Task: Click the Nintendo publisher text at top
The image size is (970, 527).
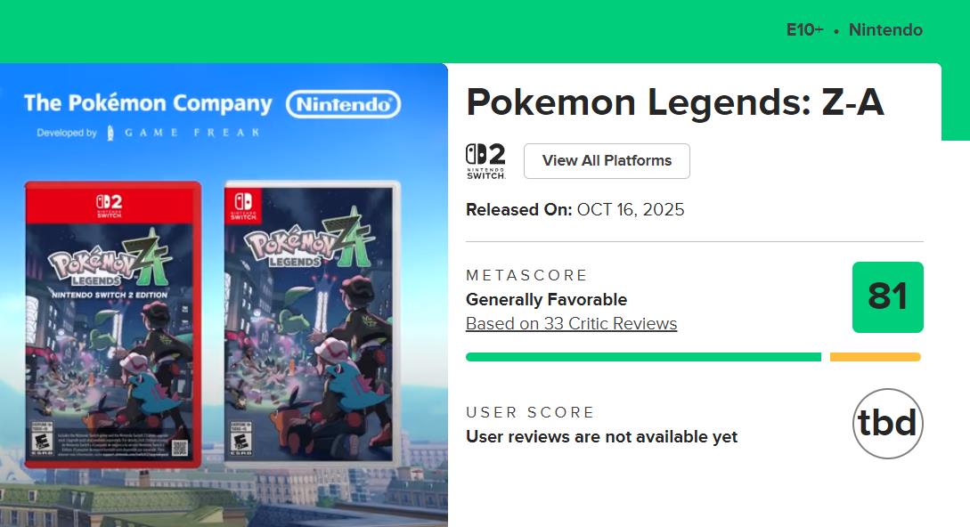Action: click(885, 30)
